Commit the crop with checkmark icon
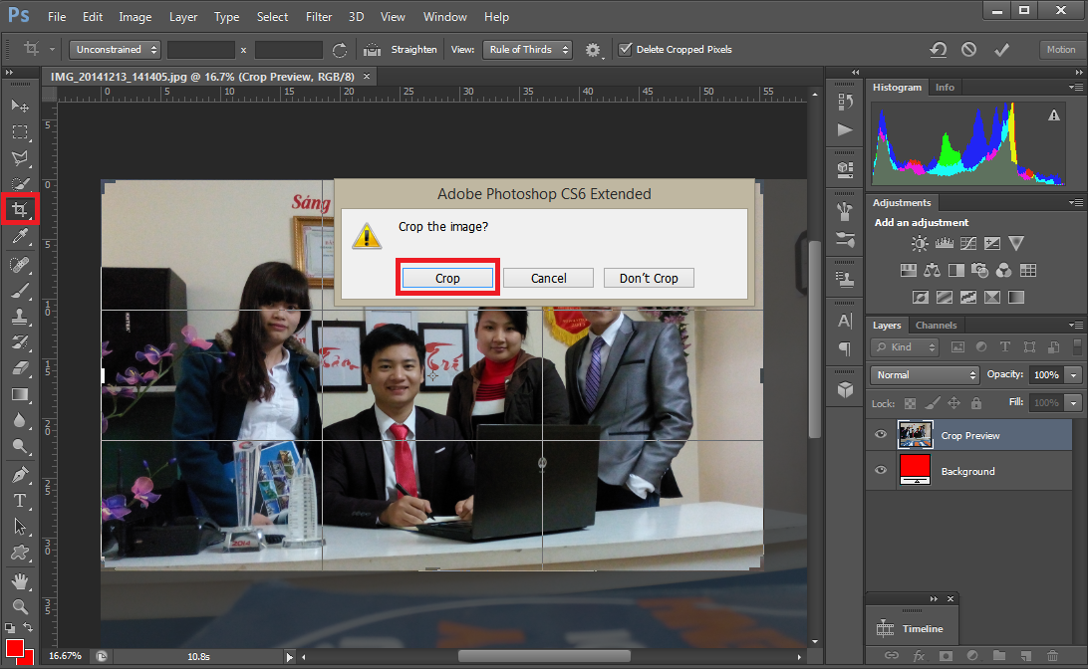Image resolution: width=1088 pixels, height=669 pixels. tap(1001, 49)
